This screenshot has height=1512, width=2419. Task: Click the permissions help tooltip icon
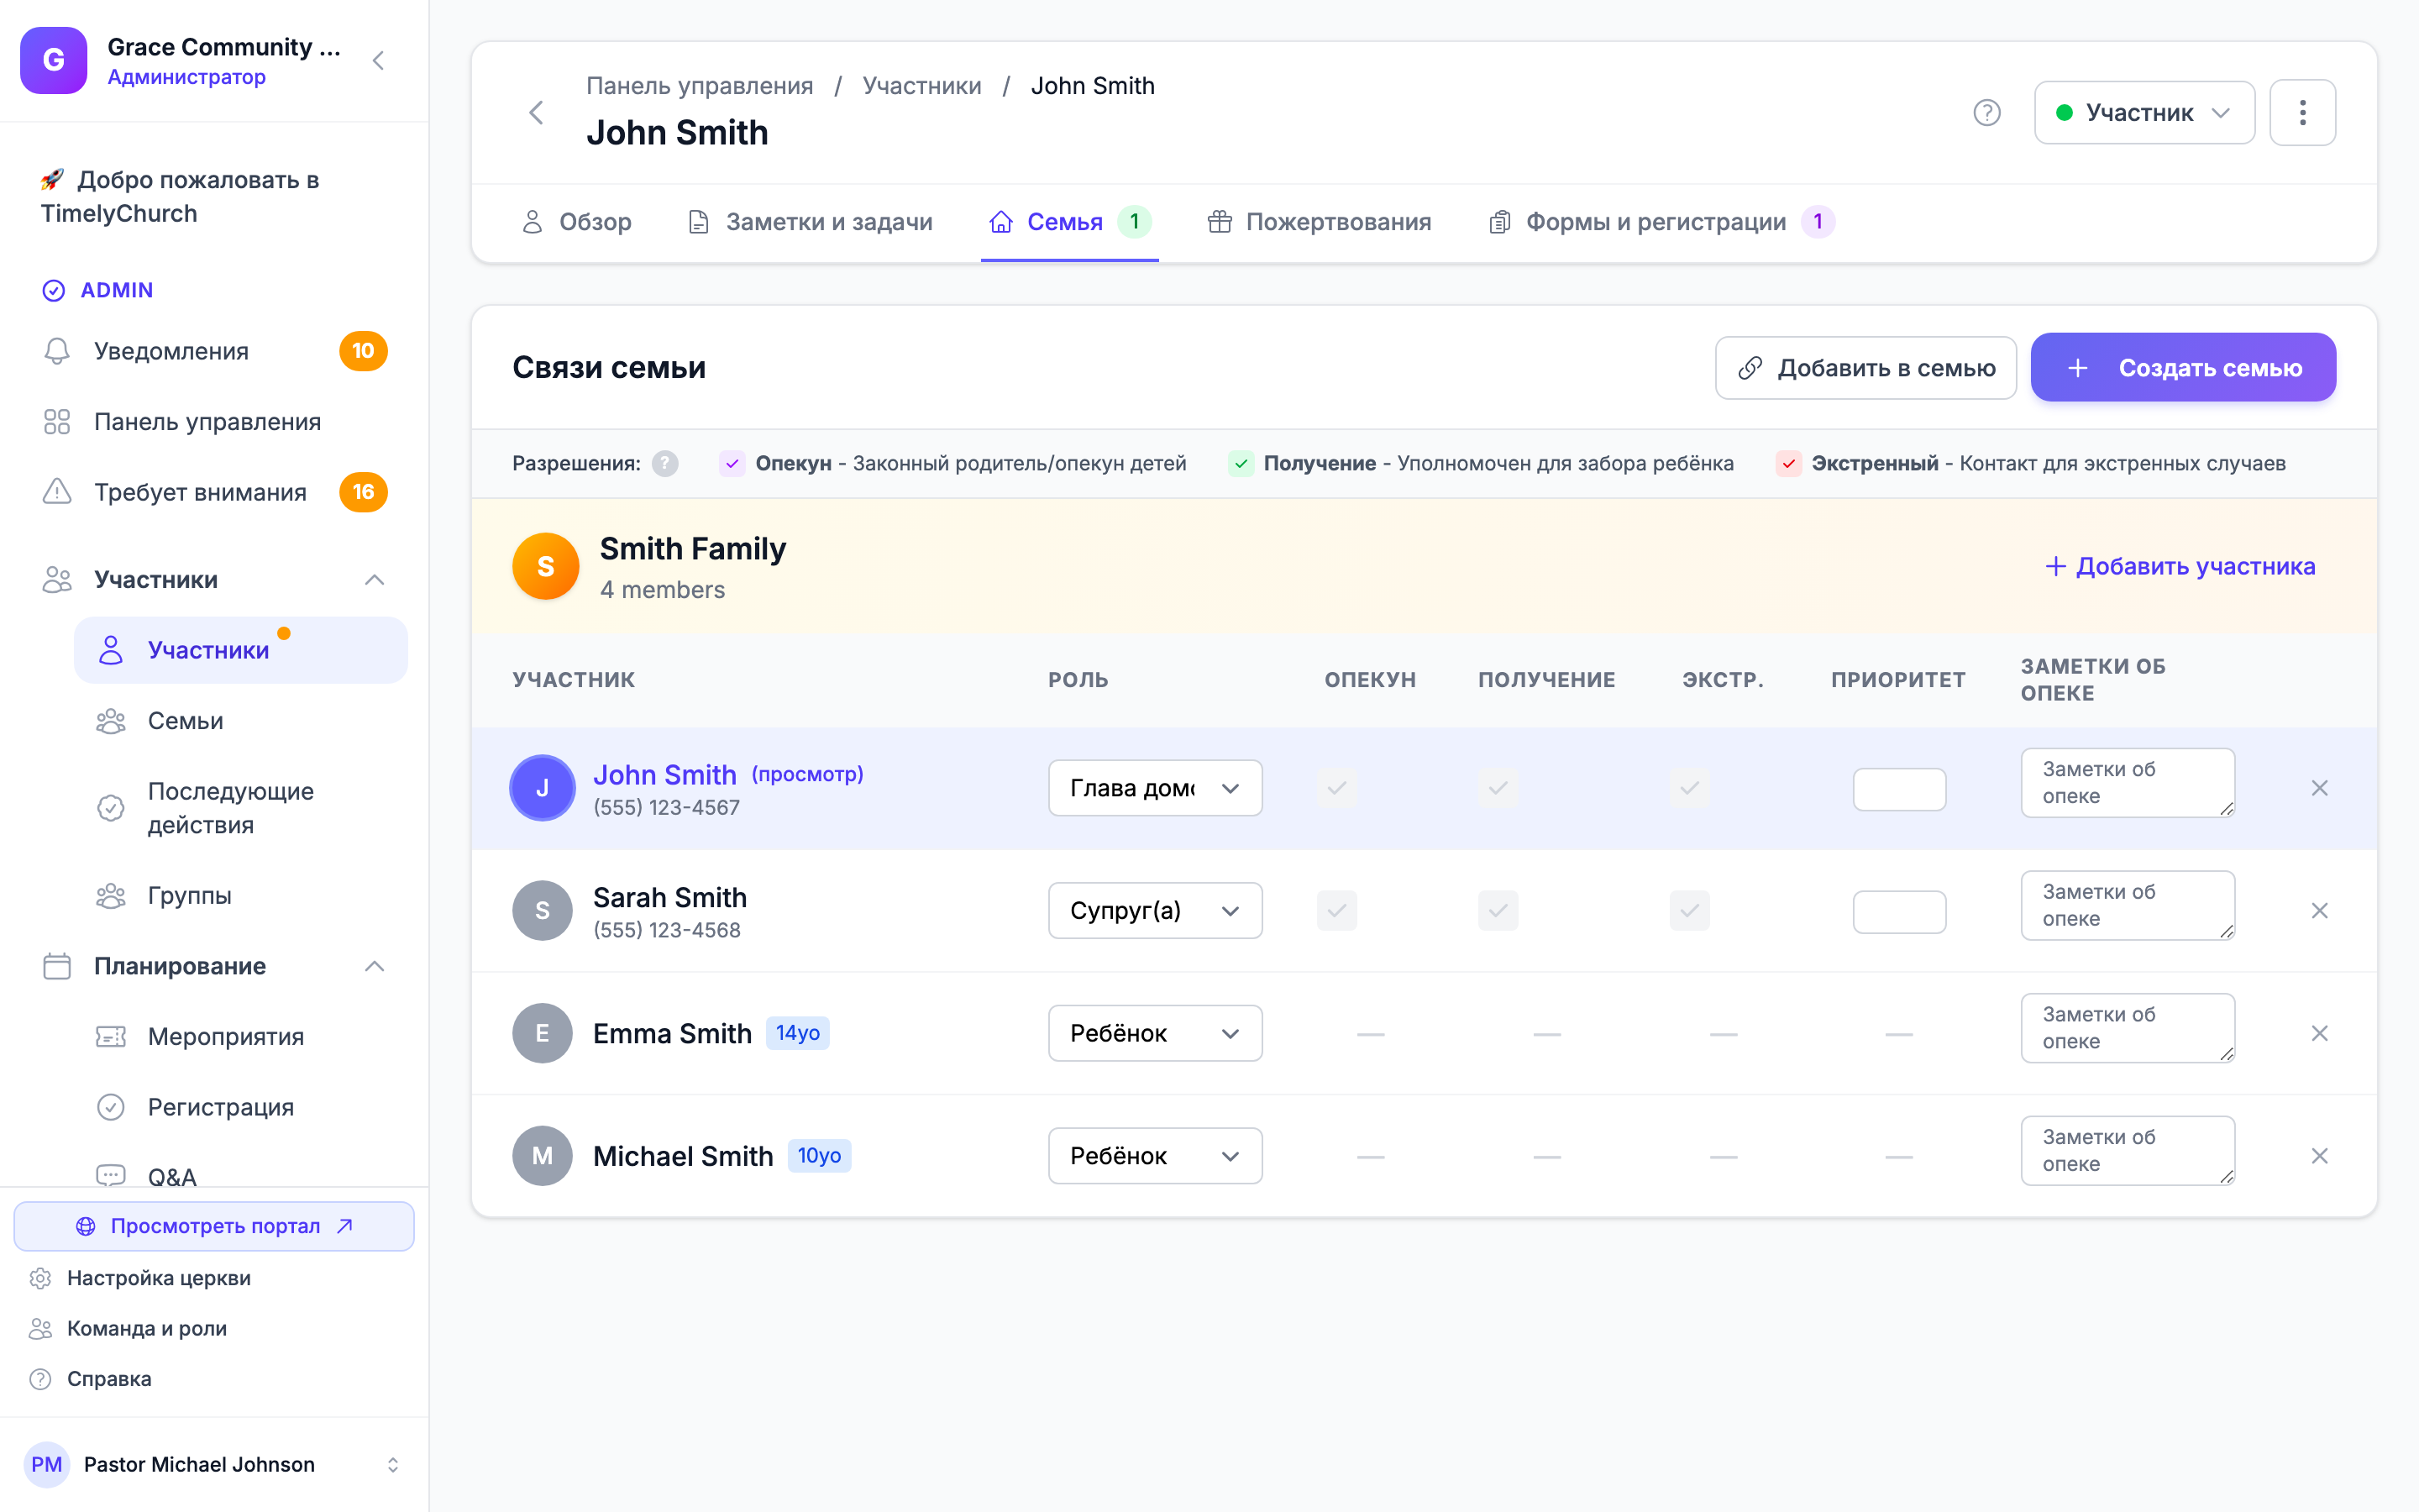(664, 463)
